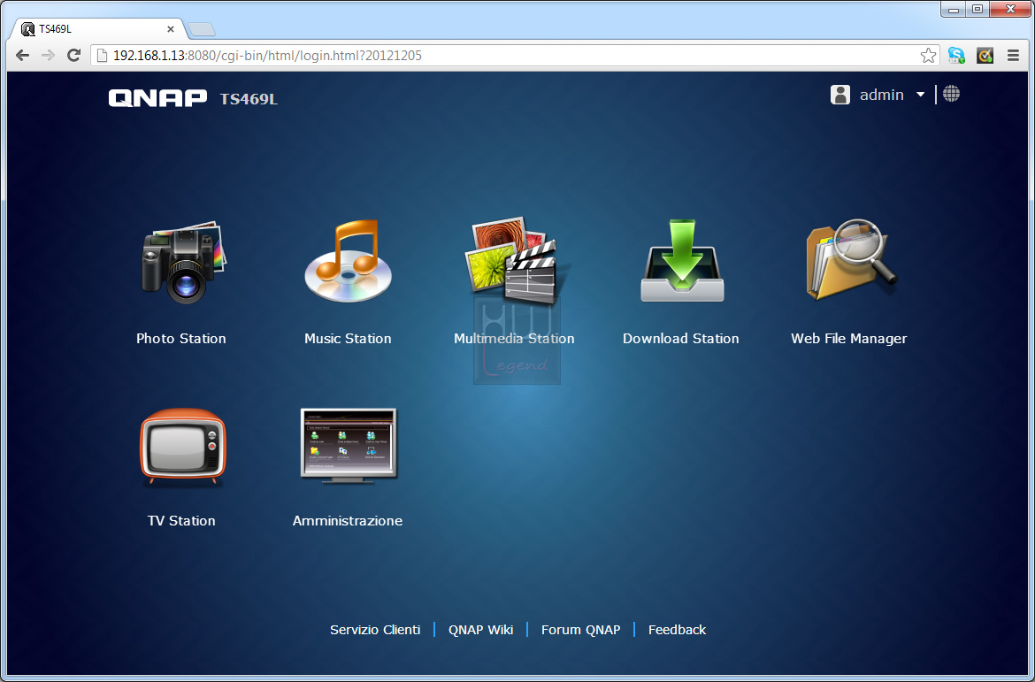Bookmark the page with the star icon
The width and height of the screenshot is (1035, 682).
[x=928, y=56]
